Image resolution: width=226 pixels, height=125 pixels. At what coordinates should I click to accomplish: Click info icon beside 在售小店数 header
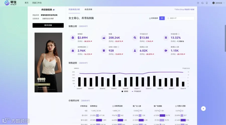[176, 106]
